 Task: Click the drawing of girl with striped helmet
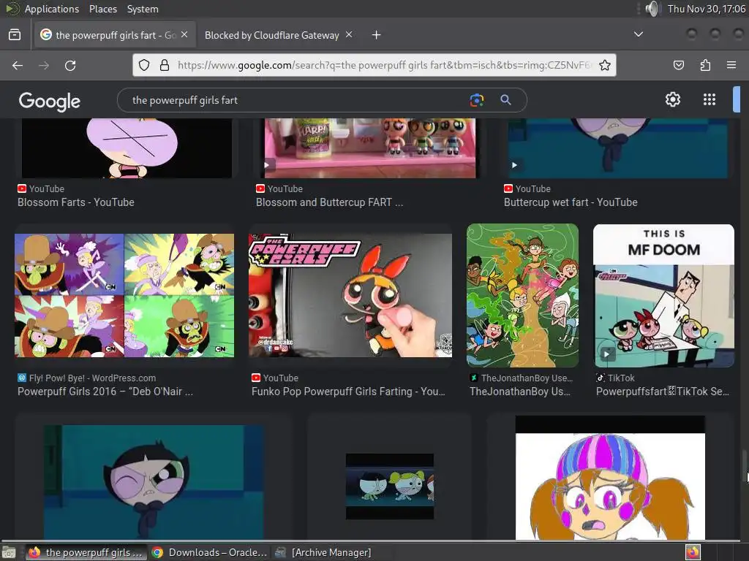[x=610, y=478]
